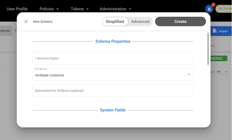Open the User Profile menu item
Viewport: 232px width, 140px height.
pyautogui.click(x=17, y=9)
